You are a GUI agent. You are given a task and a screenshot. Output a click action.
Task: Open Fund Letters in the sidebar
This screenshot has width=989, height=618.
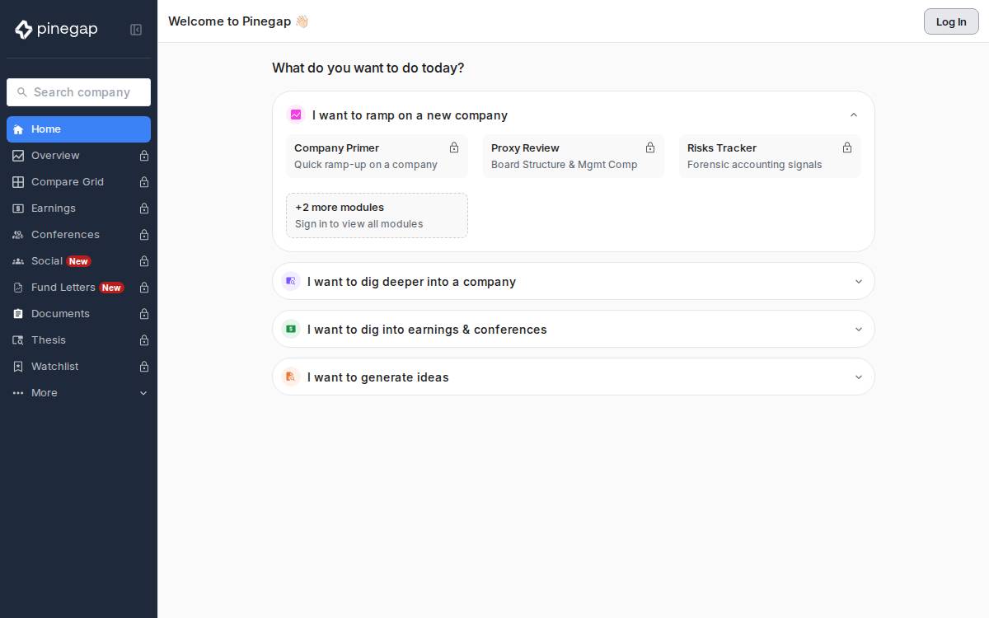tap(78, 288)
